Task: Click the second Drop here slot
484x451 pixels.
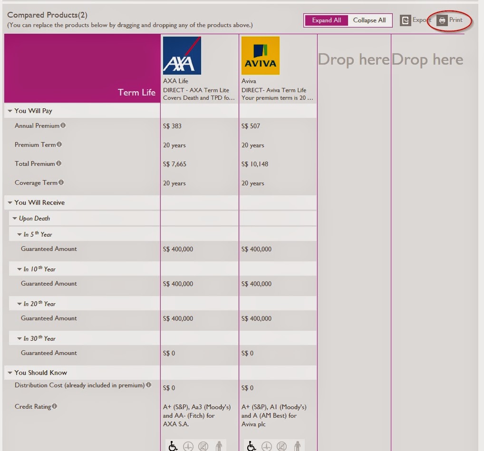Action: 427,59
